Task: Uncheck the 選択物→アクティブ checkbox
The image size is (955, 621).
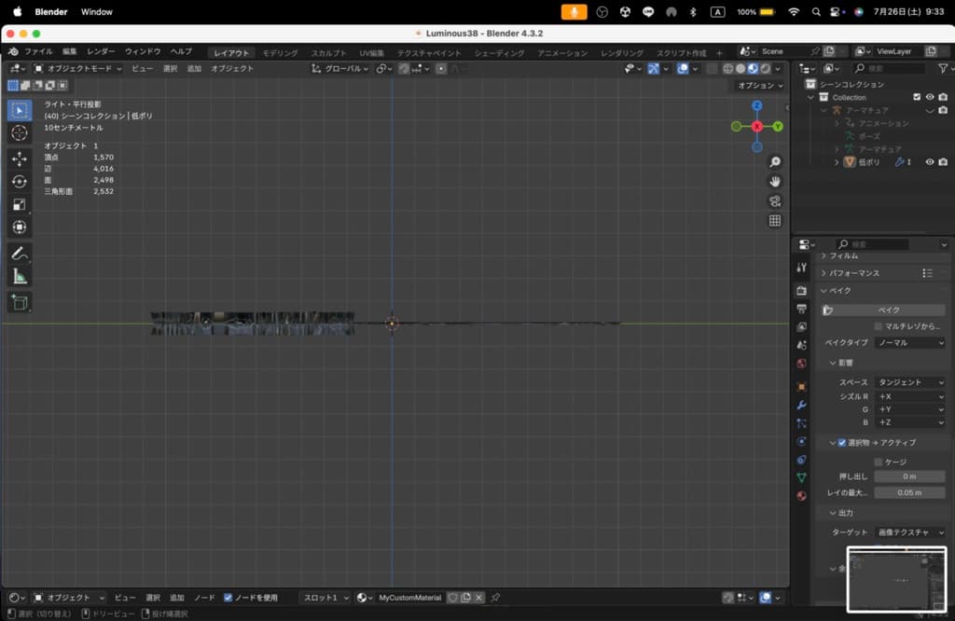Action: point(842,443)
